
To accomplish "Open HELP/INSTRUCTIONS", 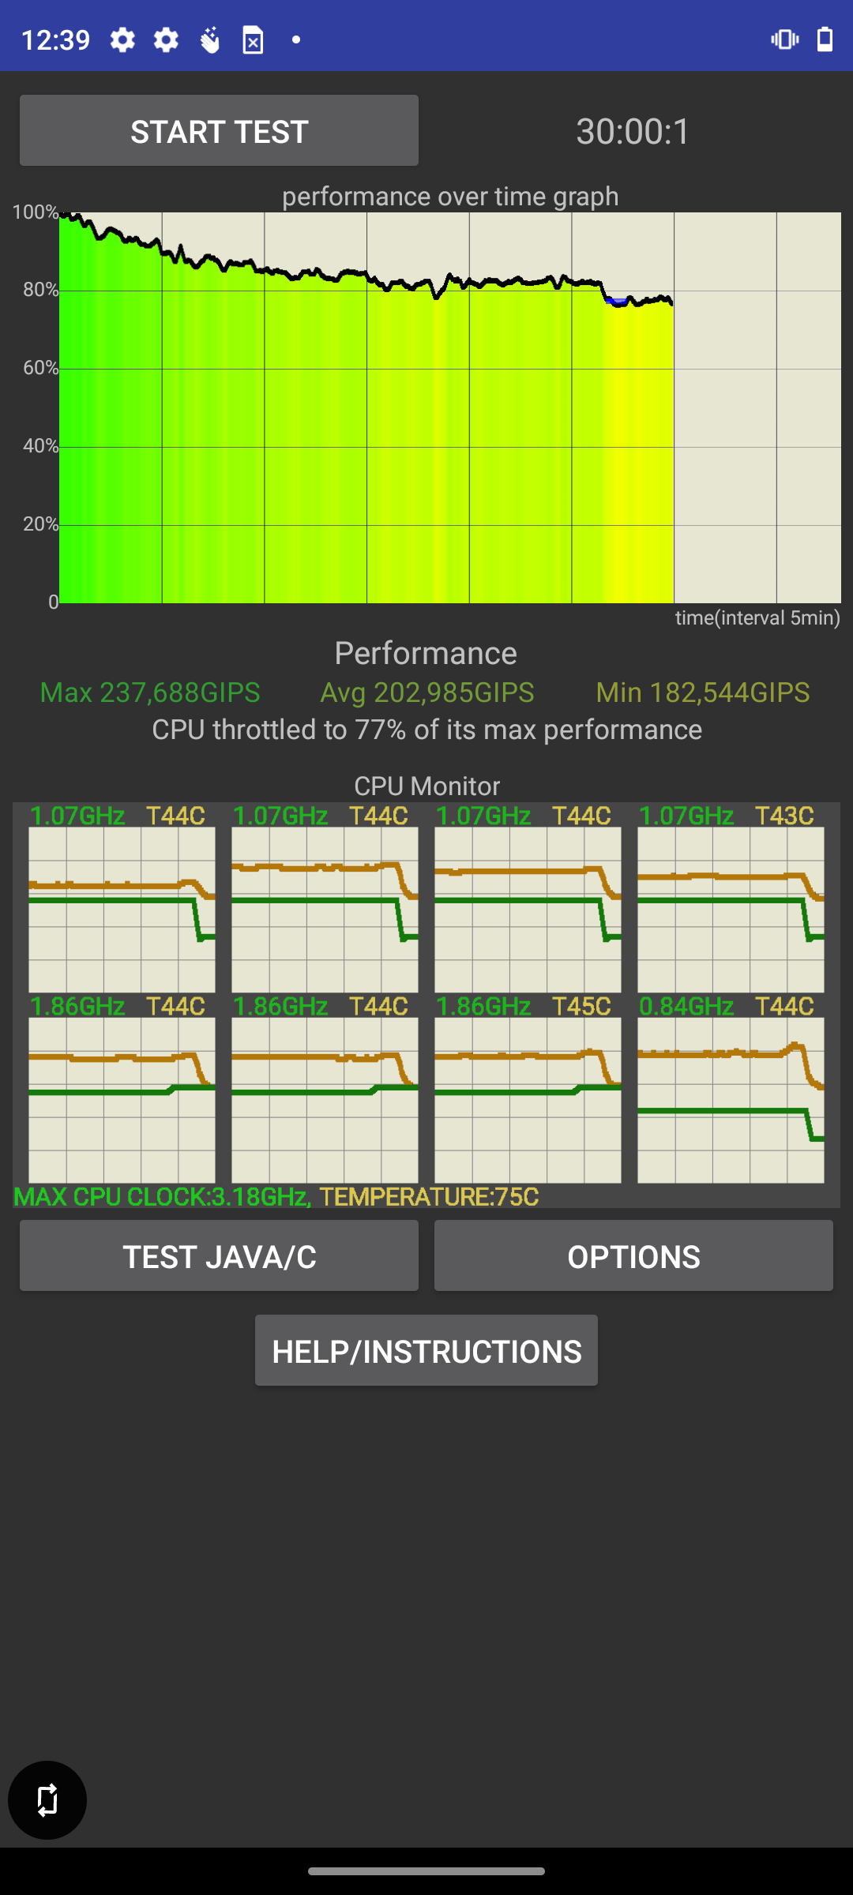I will click(426, 1350).
